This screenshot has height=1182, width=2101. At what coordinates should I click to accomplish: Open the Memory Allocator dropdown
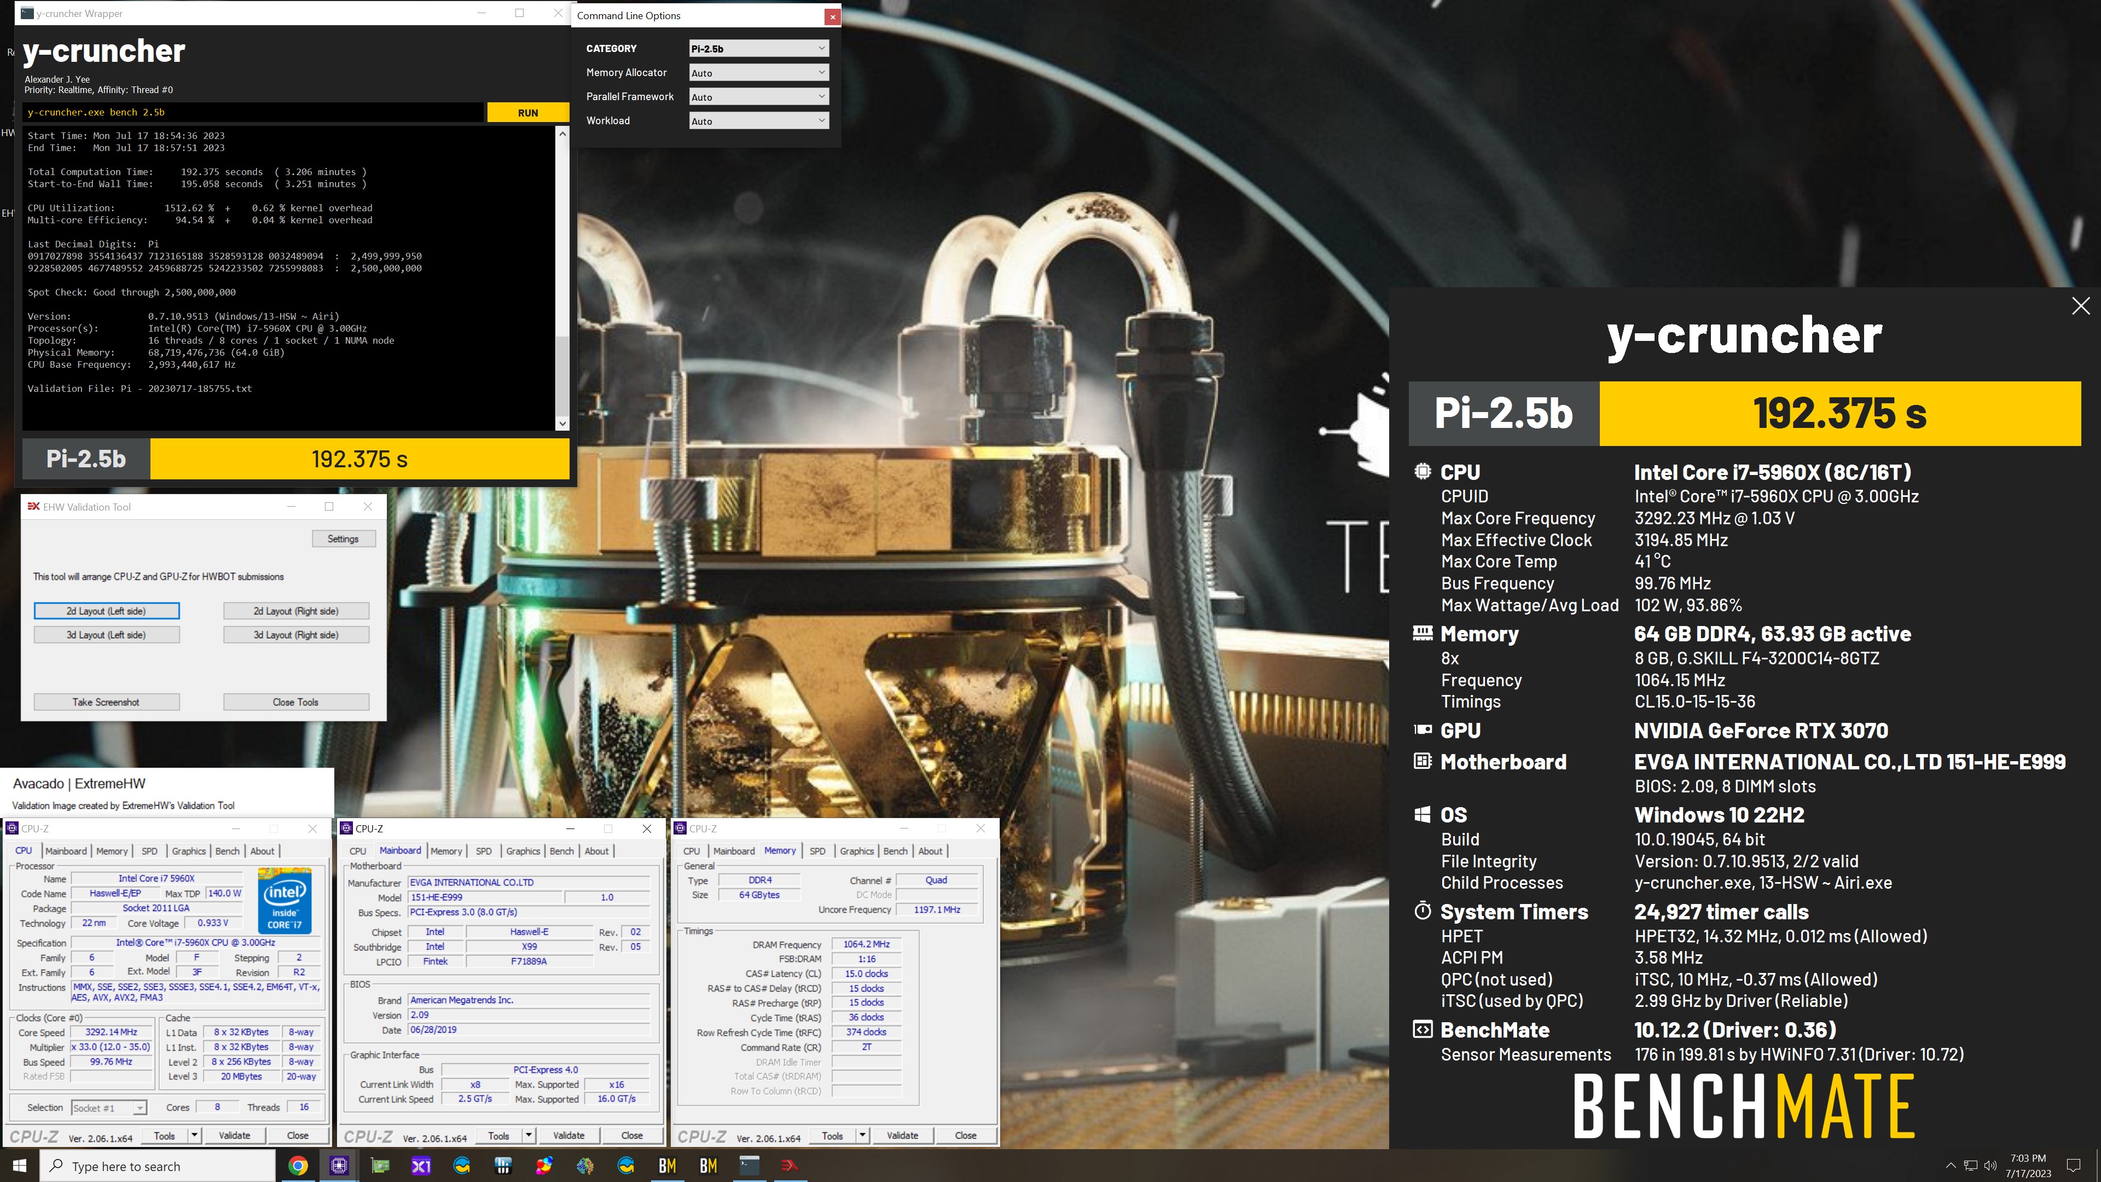pos(758,73)
